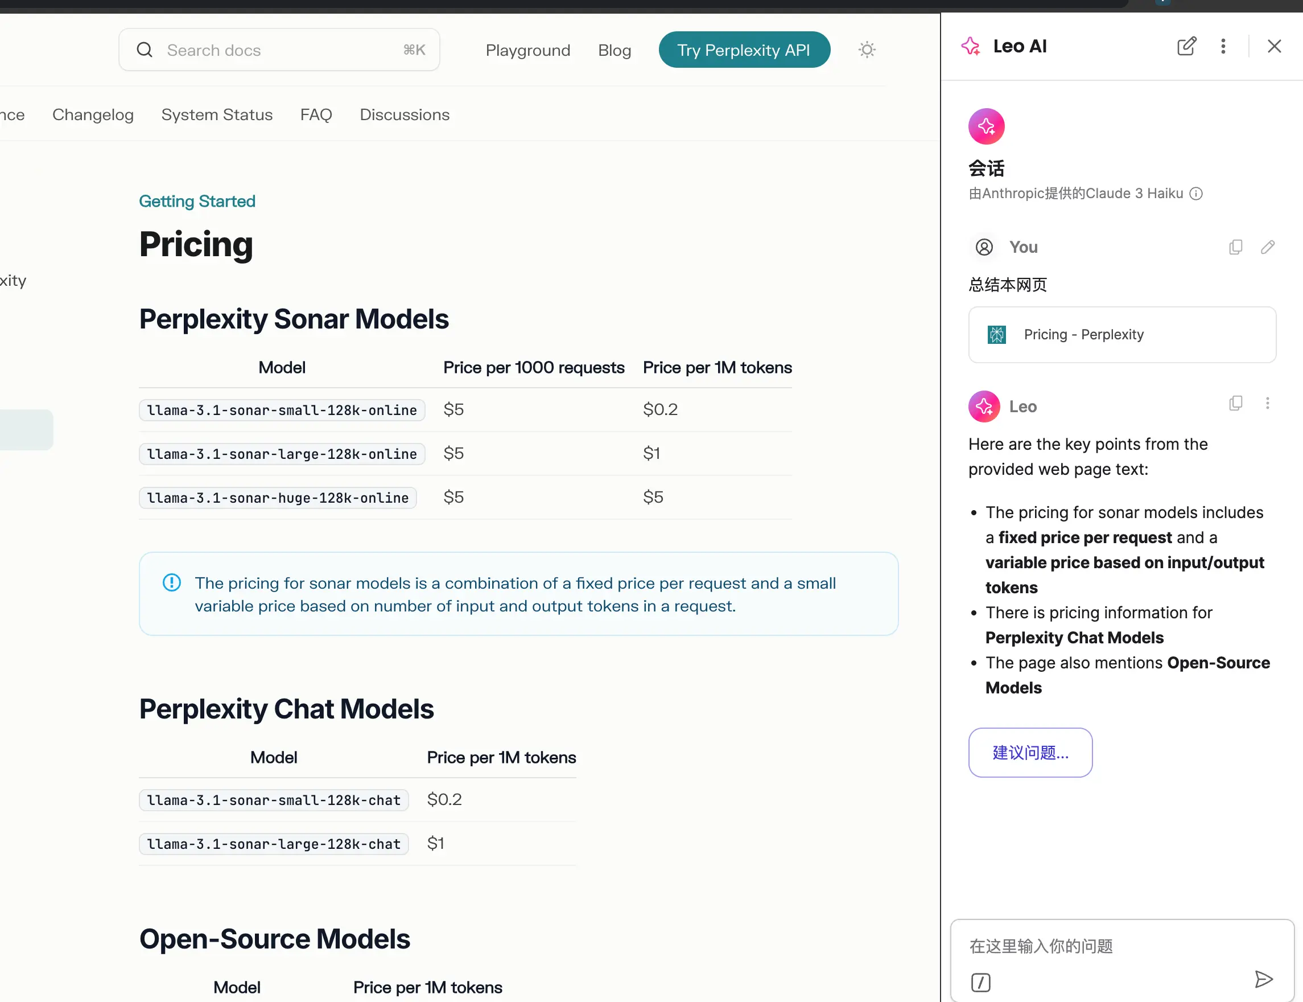Open Leo AI more options menu
Image resolution: width=1303 pixels, height=1002 pixels.
tap(1223, 46)
